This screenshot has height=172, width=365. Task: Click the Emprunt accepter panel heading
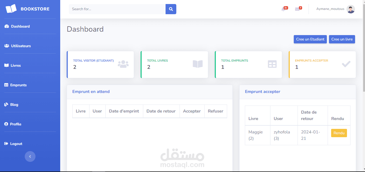pos(263,92)
